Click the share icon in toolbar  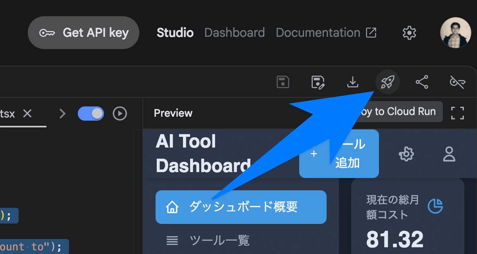tap(422, 82)
